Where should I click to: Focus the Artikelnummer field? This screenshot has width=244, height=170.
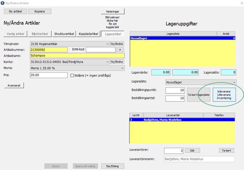click(49, 50)
